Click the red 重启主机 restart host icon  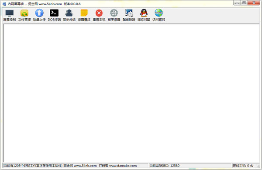99,15
